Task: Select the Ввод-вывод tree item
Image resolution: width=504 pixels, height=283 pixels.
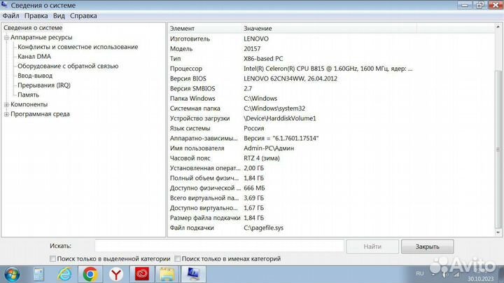Action: 35,76
